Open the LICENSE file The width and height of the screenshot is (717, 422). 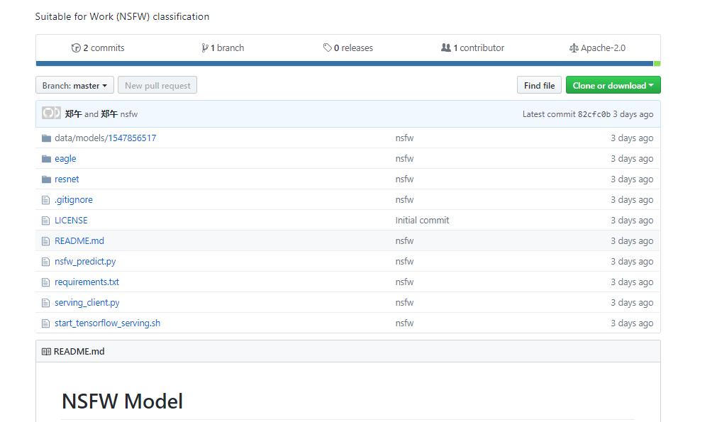click(71, 221)
